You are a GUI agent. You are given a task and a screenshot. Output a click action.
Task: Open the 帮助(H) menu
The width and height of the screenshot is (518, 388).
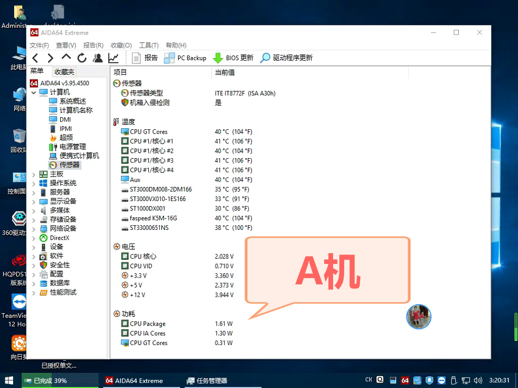(176, 45)
